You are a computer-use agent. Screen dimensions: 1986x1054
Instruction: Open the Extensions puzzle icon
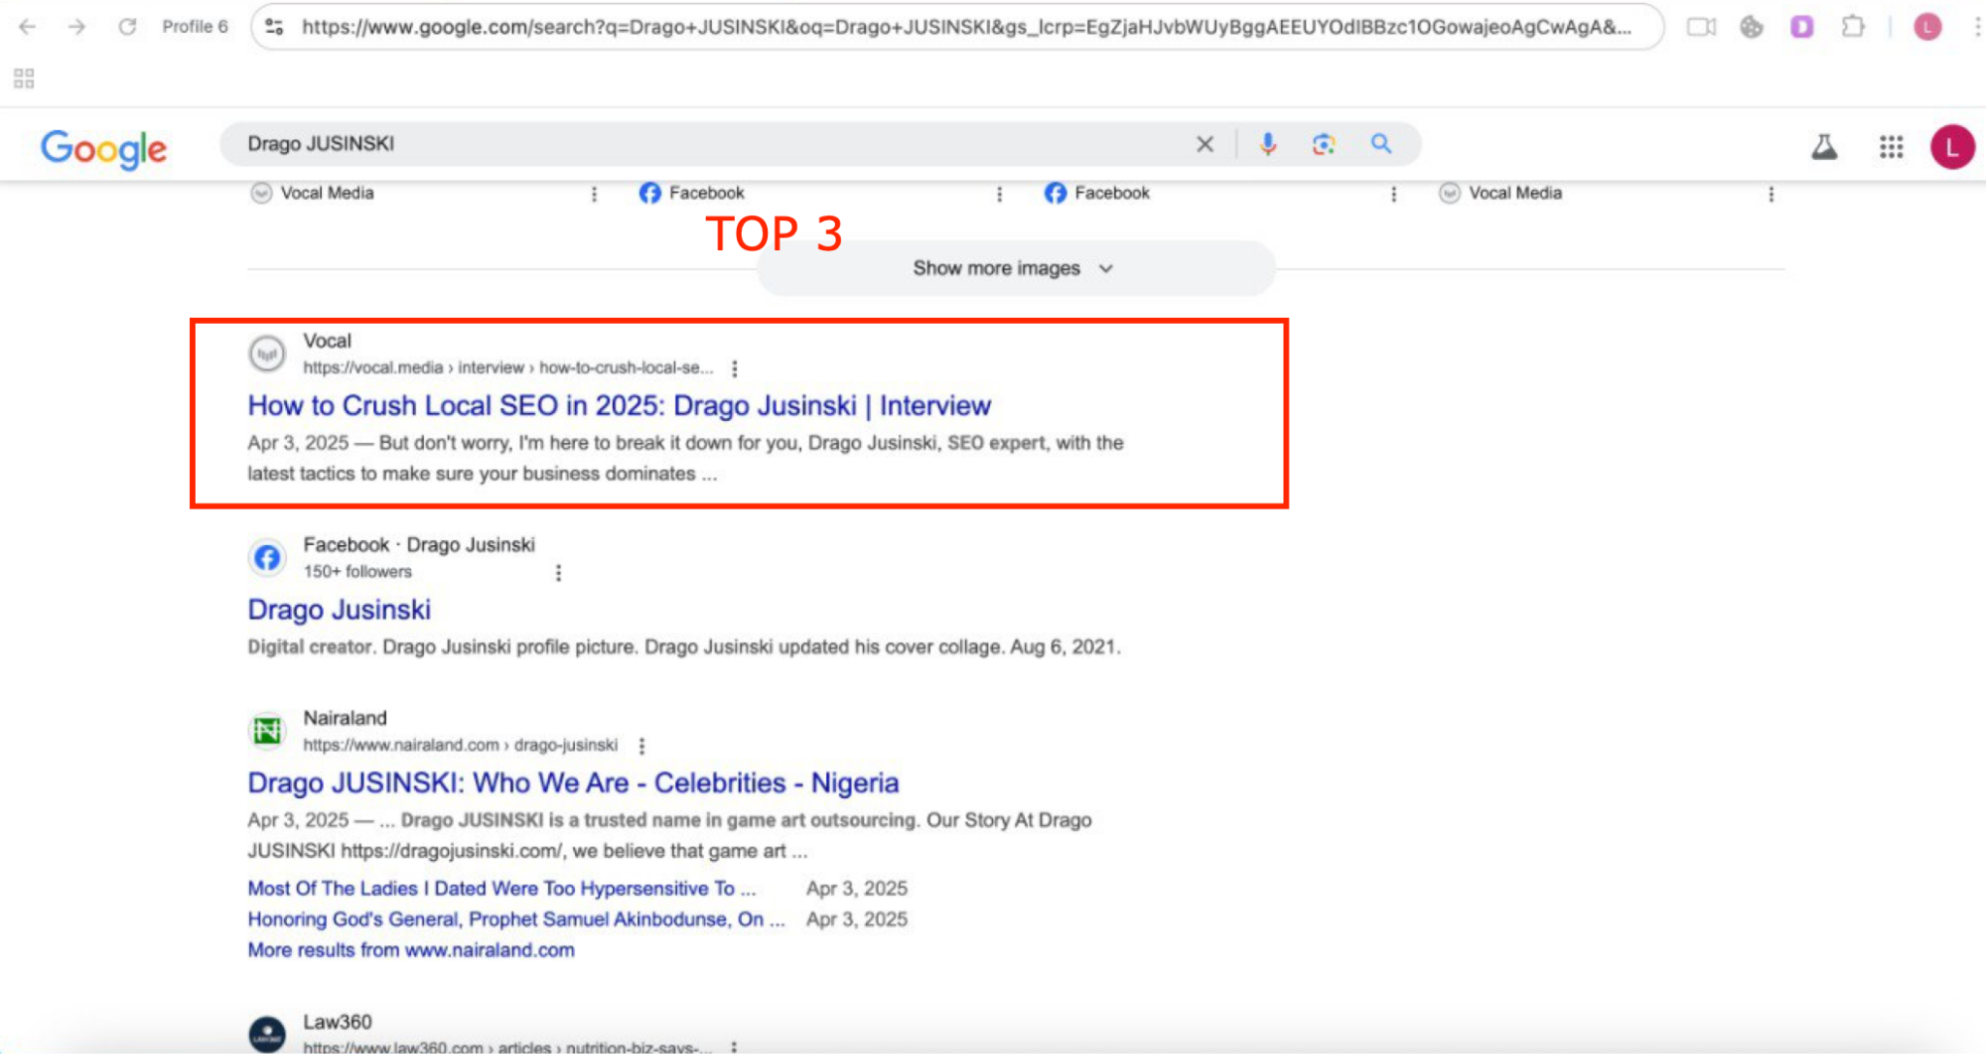point(1853,27)
